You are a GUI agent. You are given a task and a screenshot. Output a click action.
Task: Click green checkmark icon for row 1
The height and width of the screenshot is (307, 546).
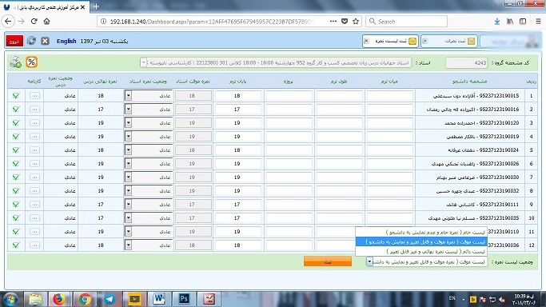[16, 96]
